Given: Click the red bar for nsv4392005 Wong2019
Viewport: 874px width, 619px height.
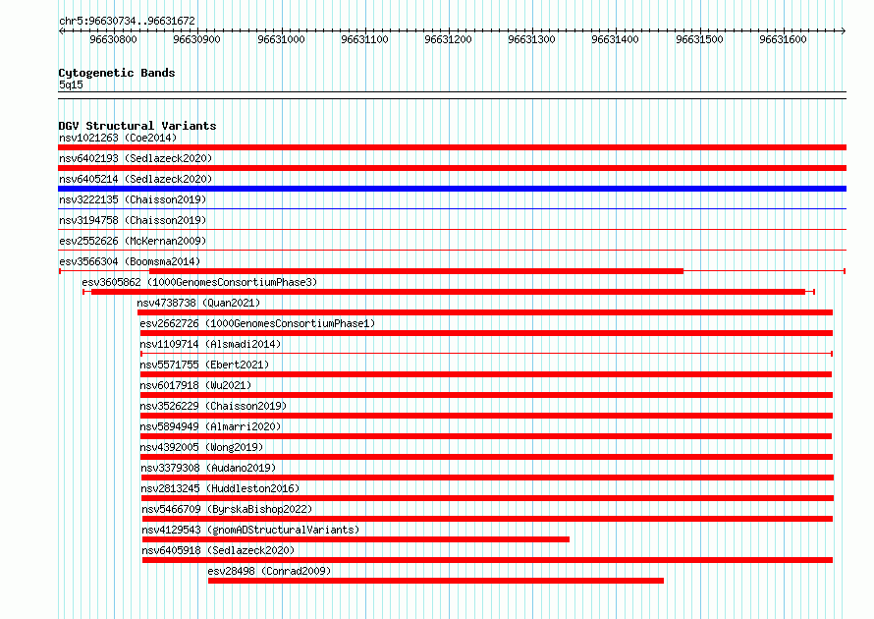Looking at the screenshot, I should click(x=486, y=457).
